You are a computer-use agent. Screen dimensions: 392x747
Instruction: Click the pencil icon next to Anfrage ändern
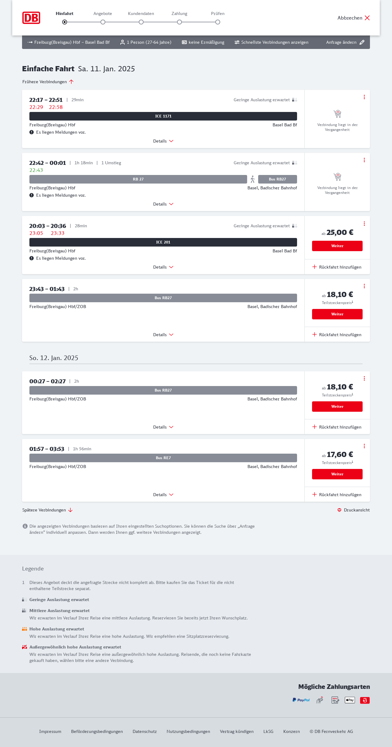pyautogui.click(x=362, y=42)
